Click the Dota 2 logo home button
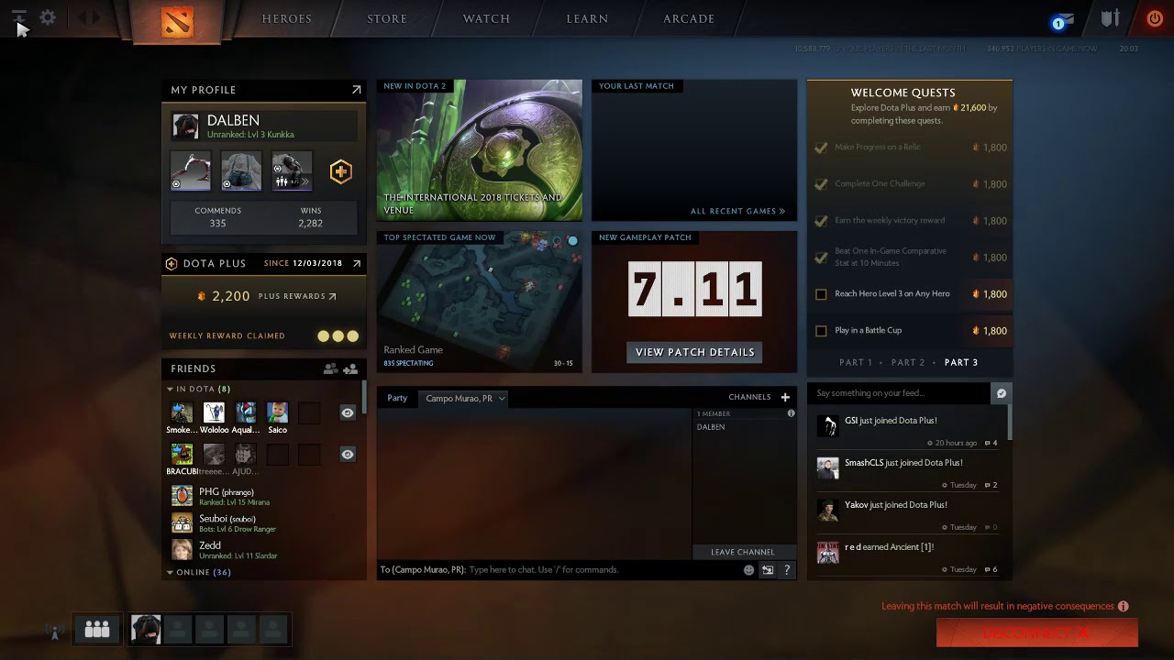This screenshot has width=1174, height=660. pyautogui.click(x=177, y=20)
